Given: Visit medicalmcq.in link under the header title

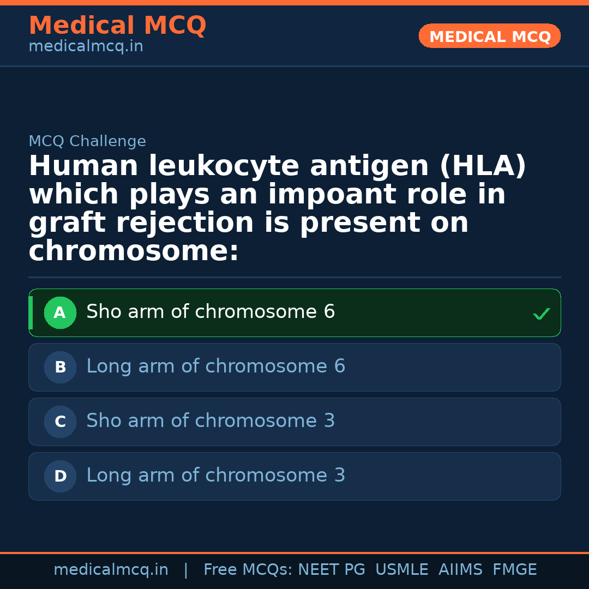Looking at the screenshot, I should (86, 47).
